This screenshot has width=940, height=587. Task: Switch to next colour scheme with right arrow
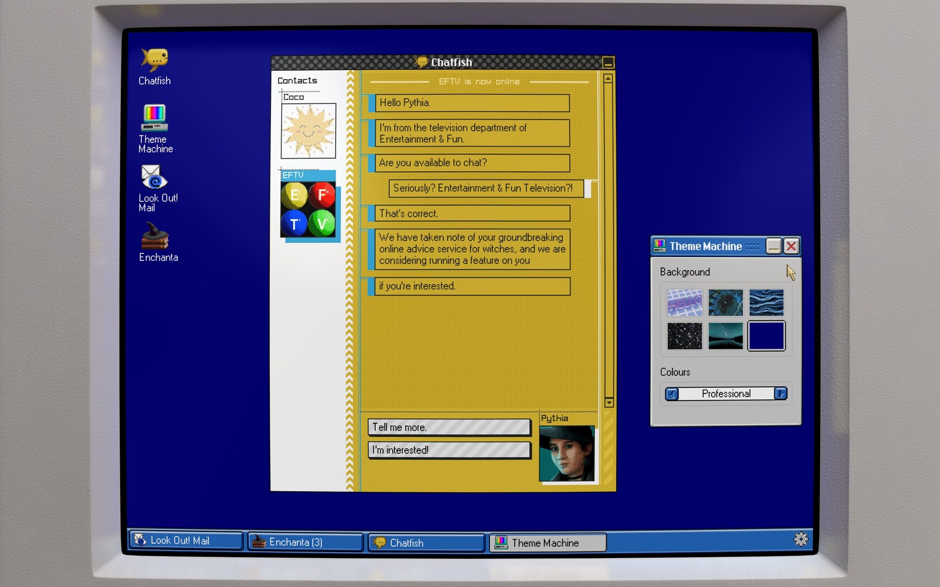pos(781,394)
